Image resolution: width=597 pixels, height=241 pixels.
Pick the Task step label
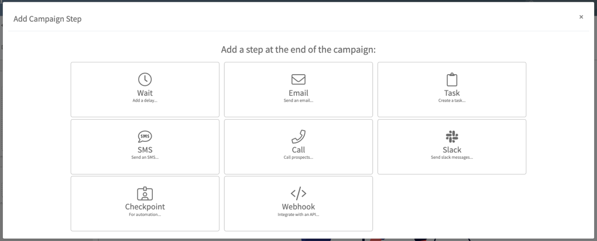click(452, 93)
